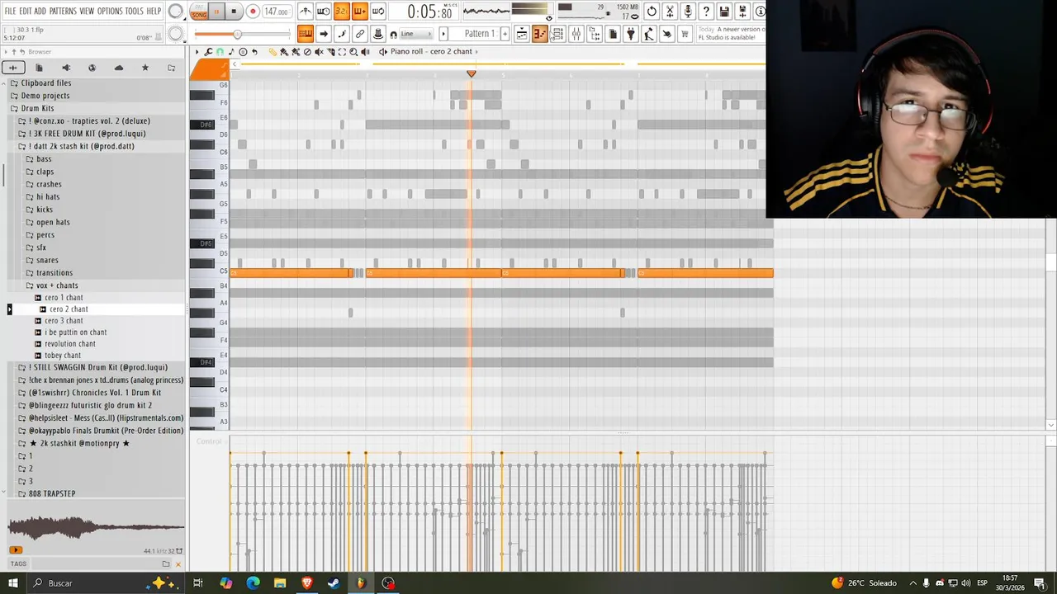The image size is (1057, 594).
Task: Select the browser 'All' tab icon
Action: (12, 68)
